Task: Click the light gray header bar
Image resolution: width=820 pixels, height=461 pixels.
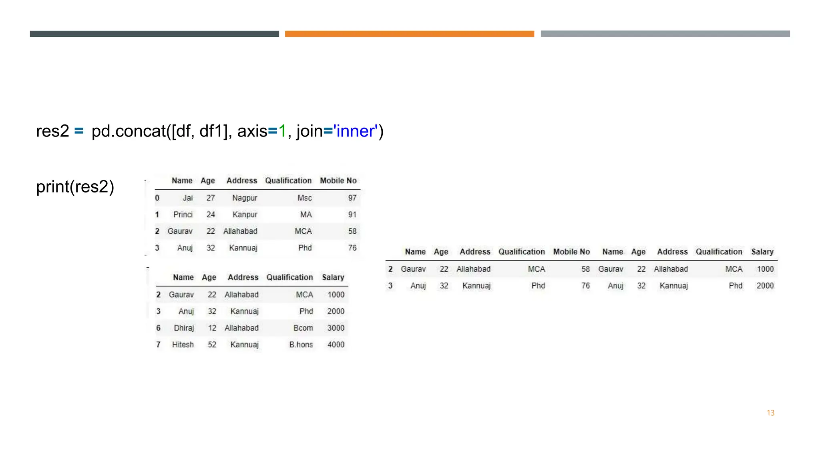Action: click(x=665, y=34)
